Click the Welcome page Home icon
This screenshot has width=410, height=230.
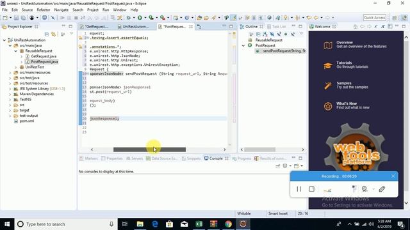pos(356,26)
